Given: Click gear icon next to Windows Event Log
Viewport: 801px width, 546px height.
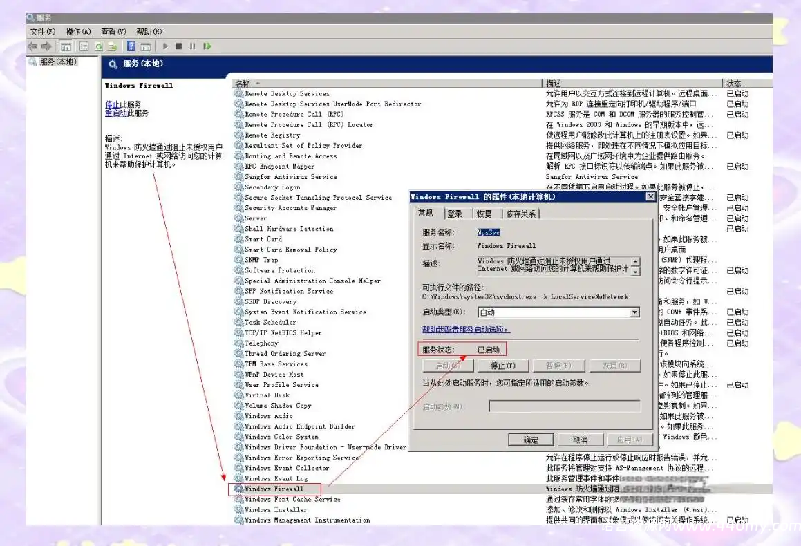Looking at the screenshot, I should [238, 478].
